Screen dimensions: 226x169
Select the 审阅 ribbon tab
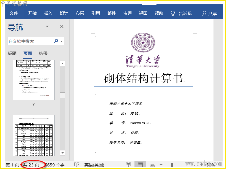127,13
